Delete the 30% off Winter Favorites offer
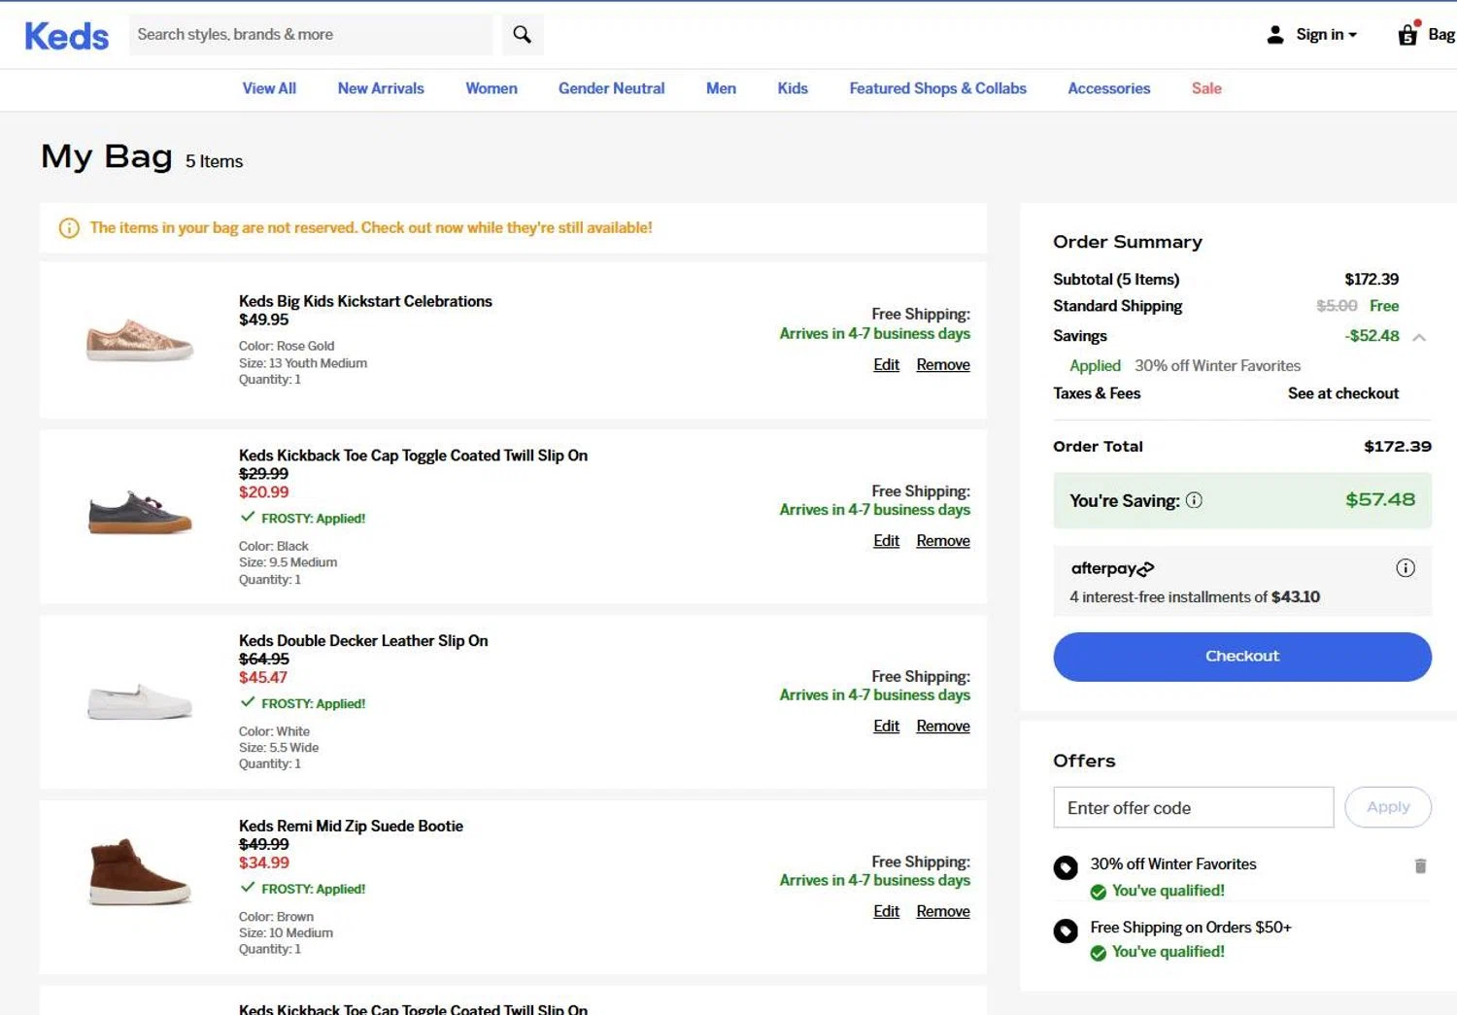Screen dimensions: 1457x1015 1420,865
